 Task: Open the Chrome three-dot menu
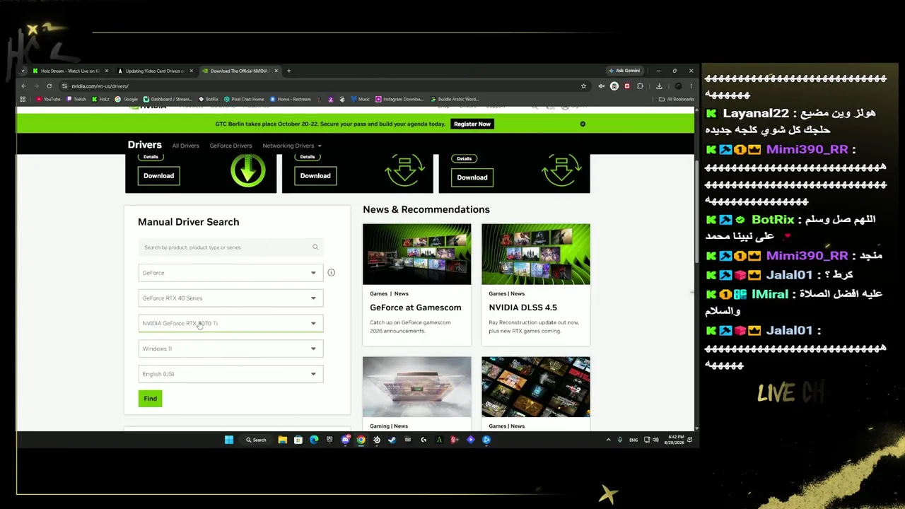point(691,86)
